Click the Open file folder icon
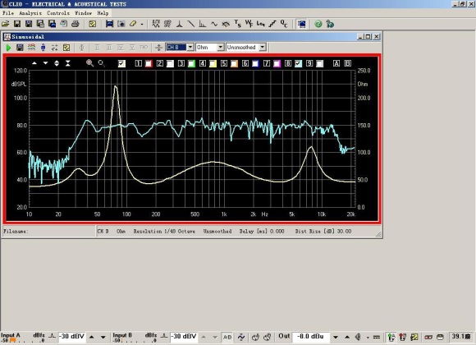This screenshot has height=345, width=476. 6,24
